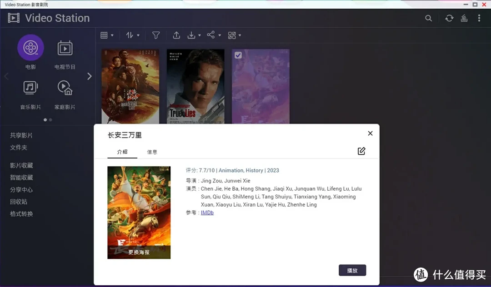Click the refresh sync icon
The height and width of the screenshot is (287, 491).
(x=449, y=18)
